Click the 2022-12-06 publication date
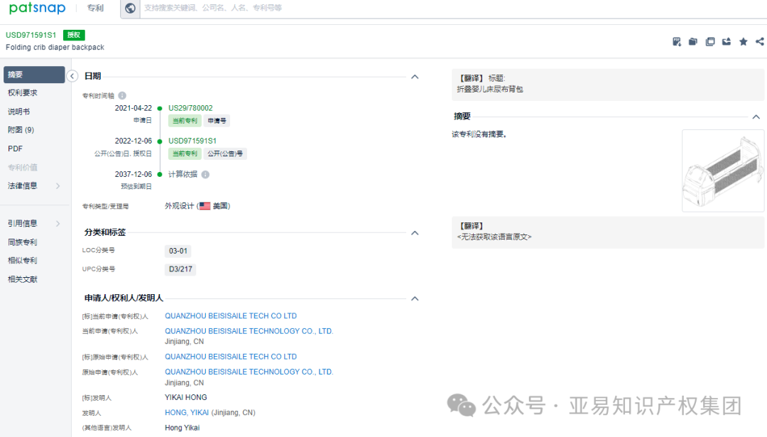 (x=133, y=141)
